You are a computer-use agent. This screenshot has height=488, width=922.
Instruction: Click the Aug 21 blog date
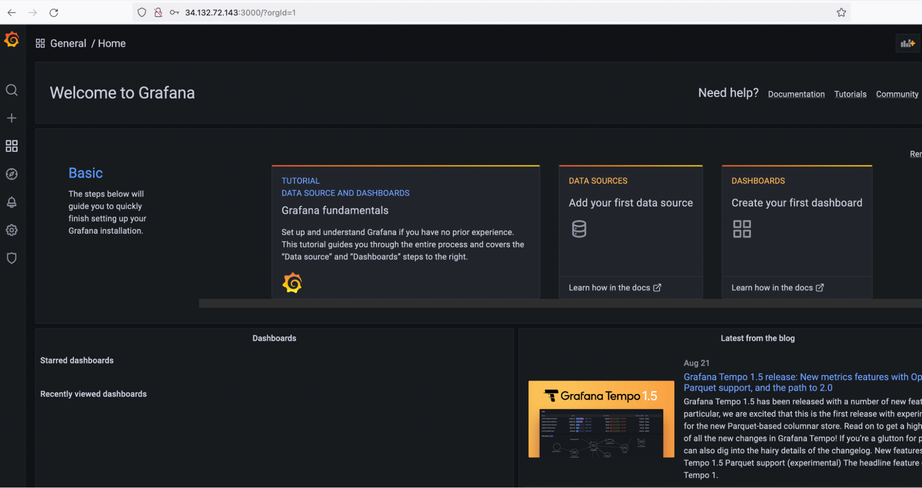696,363
